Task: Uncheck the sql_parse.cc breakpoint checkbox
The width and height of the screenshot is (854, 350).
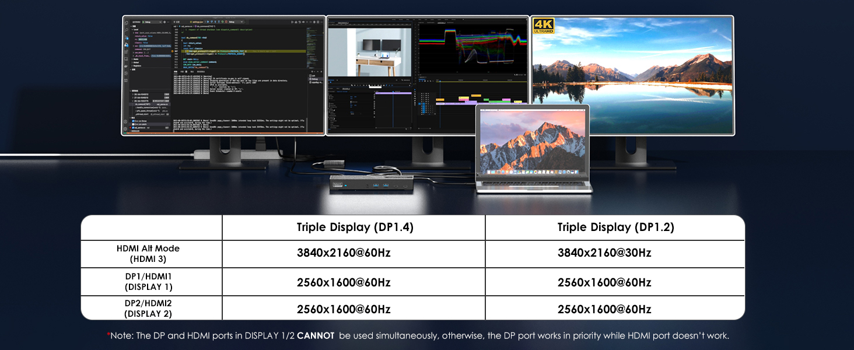Action: (x=133, y=128)
